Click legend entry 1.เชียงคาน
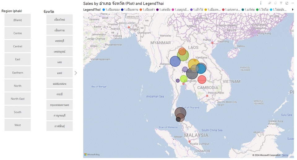 click(x=130, y=10)
